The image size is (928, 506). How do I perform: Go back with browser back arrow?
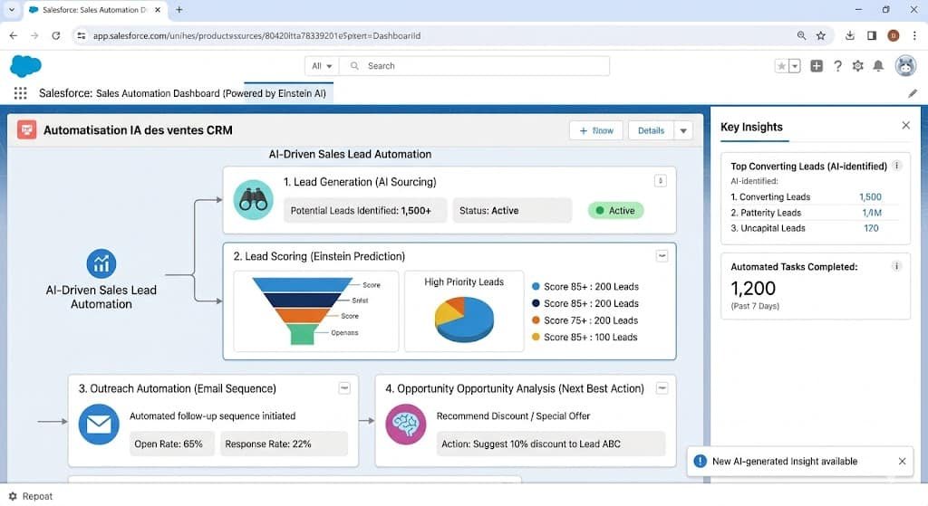pos(14,35)
